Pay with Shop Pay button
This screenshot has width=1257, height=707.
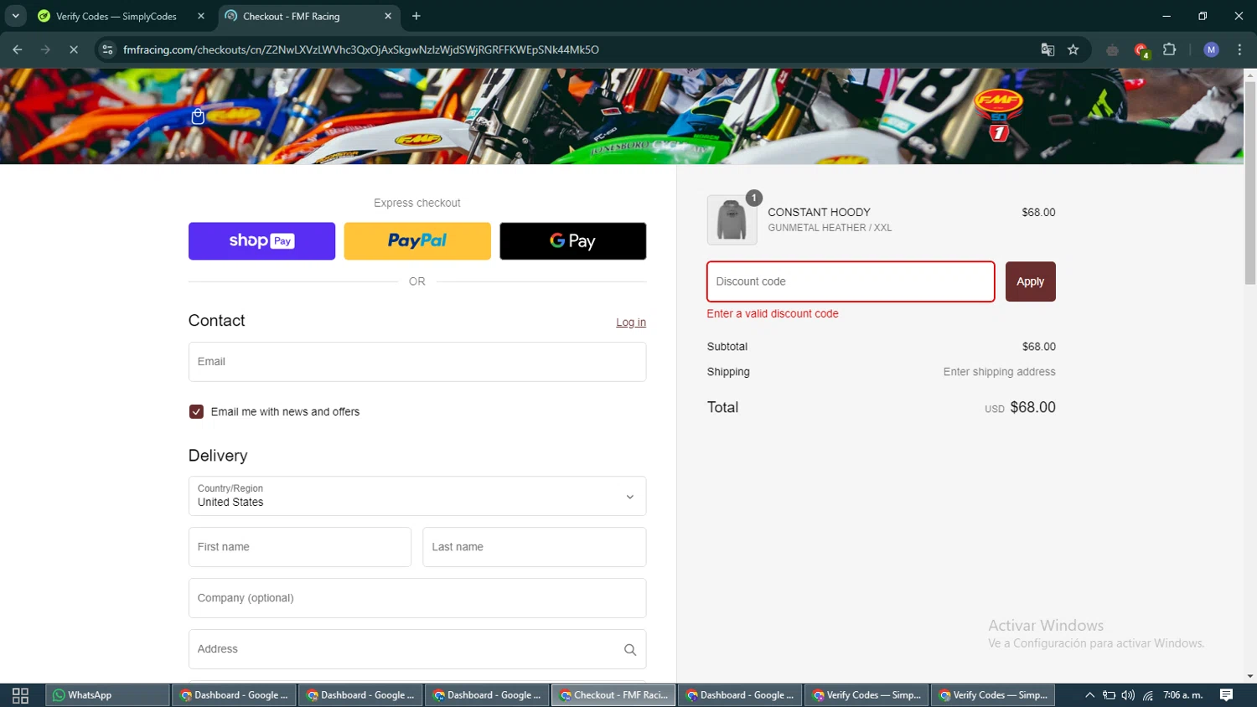(x=261, y=241)
